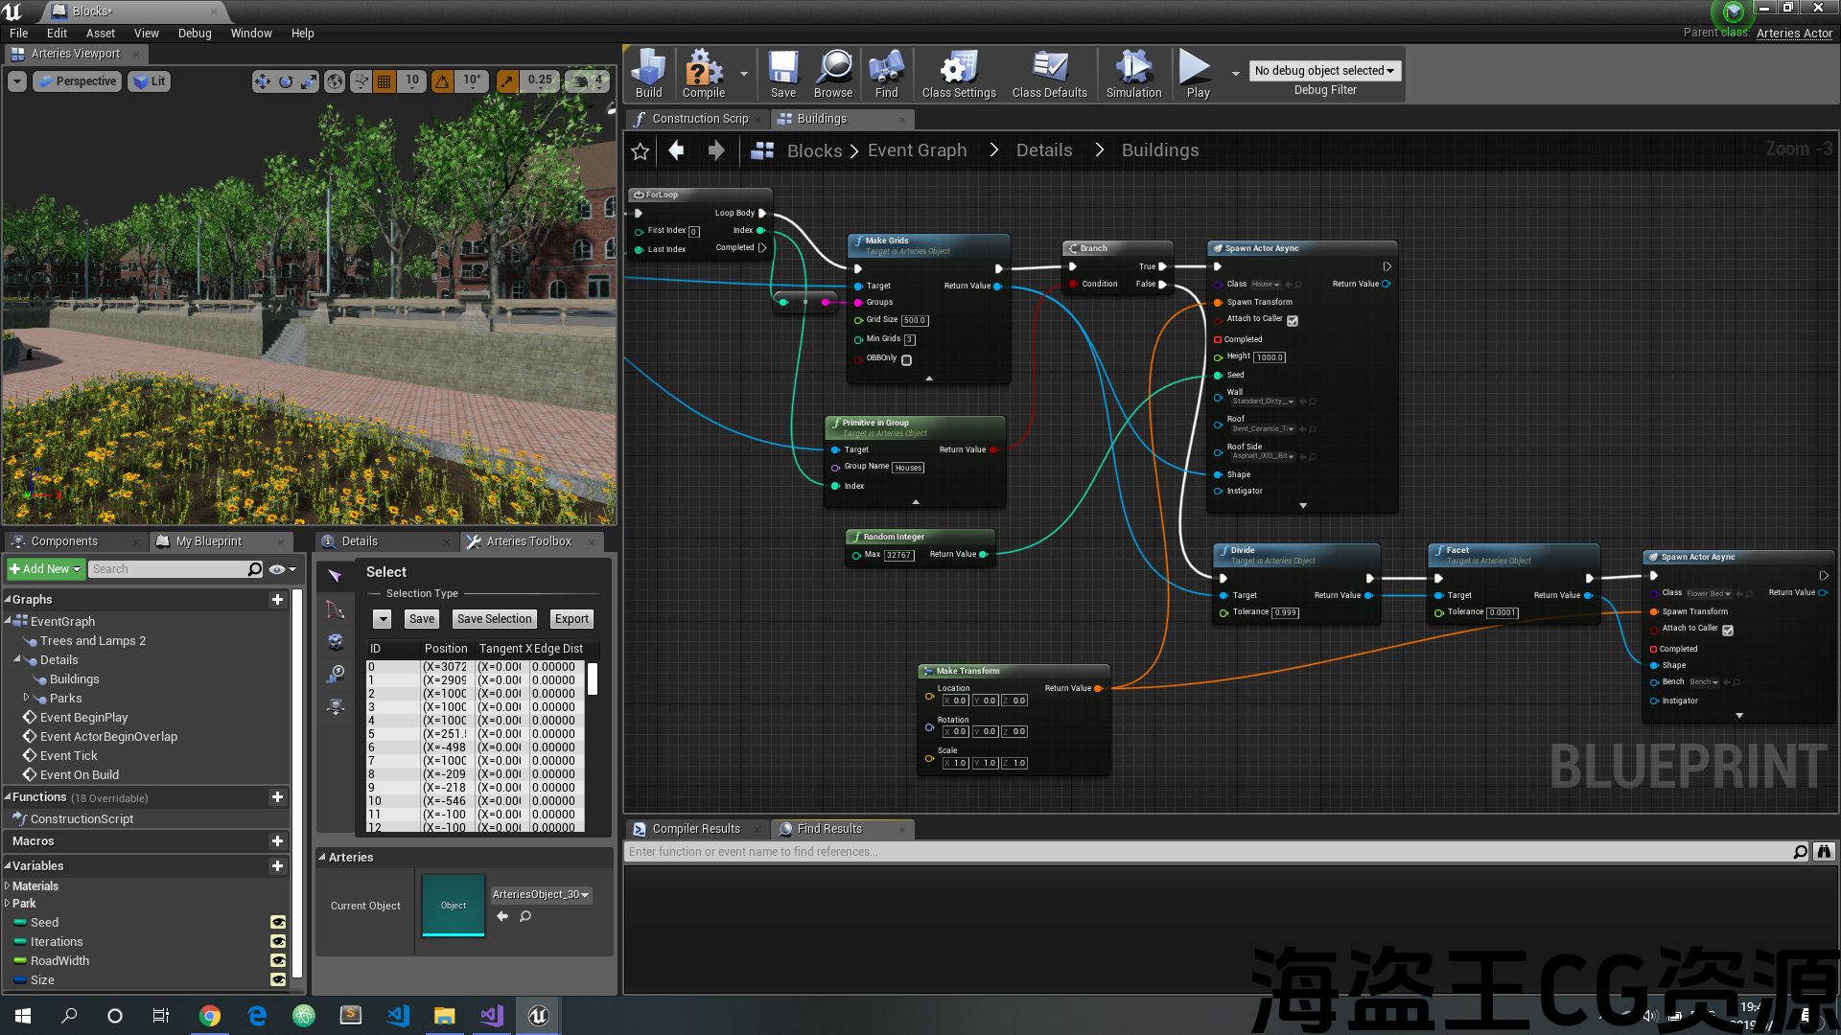Click the Save Selection button
This screenshot has width=1841, height=1035.
tap(494, 619)
